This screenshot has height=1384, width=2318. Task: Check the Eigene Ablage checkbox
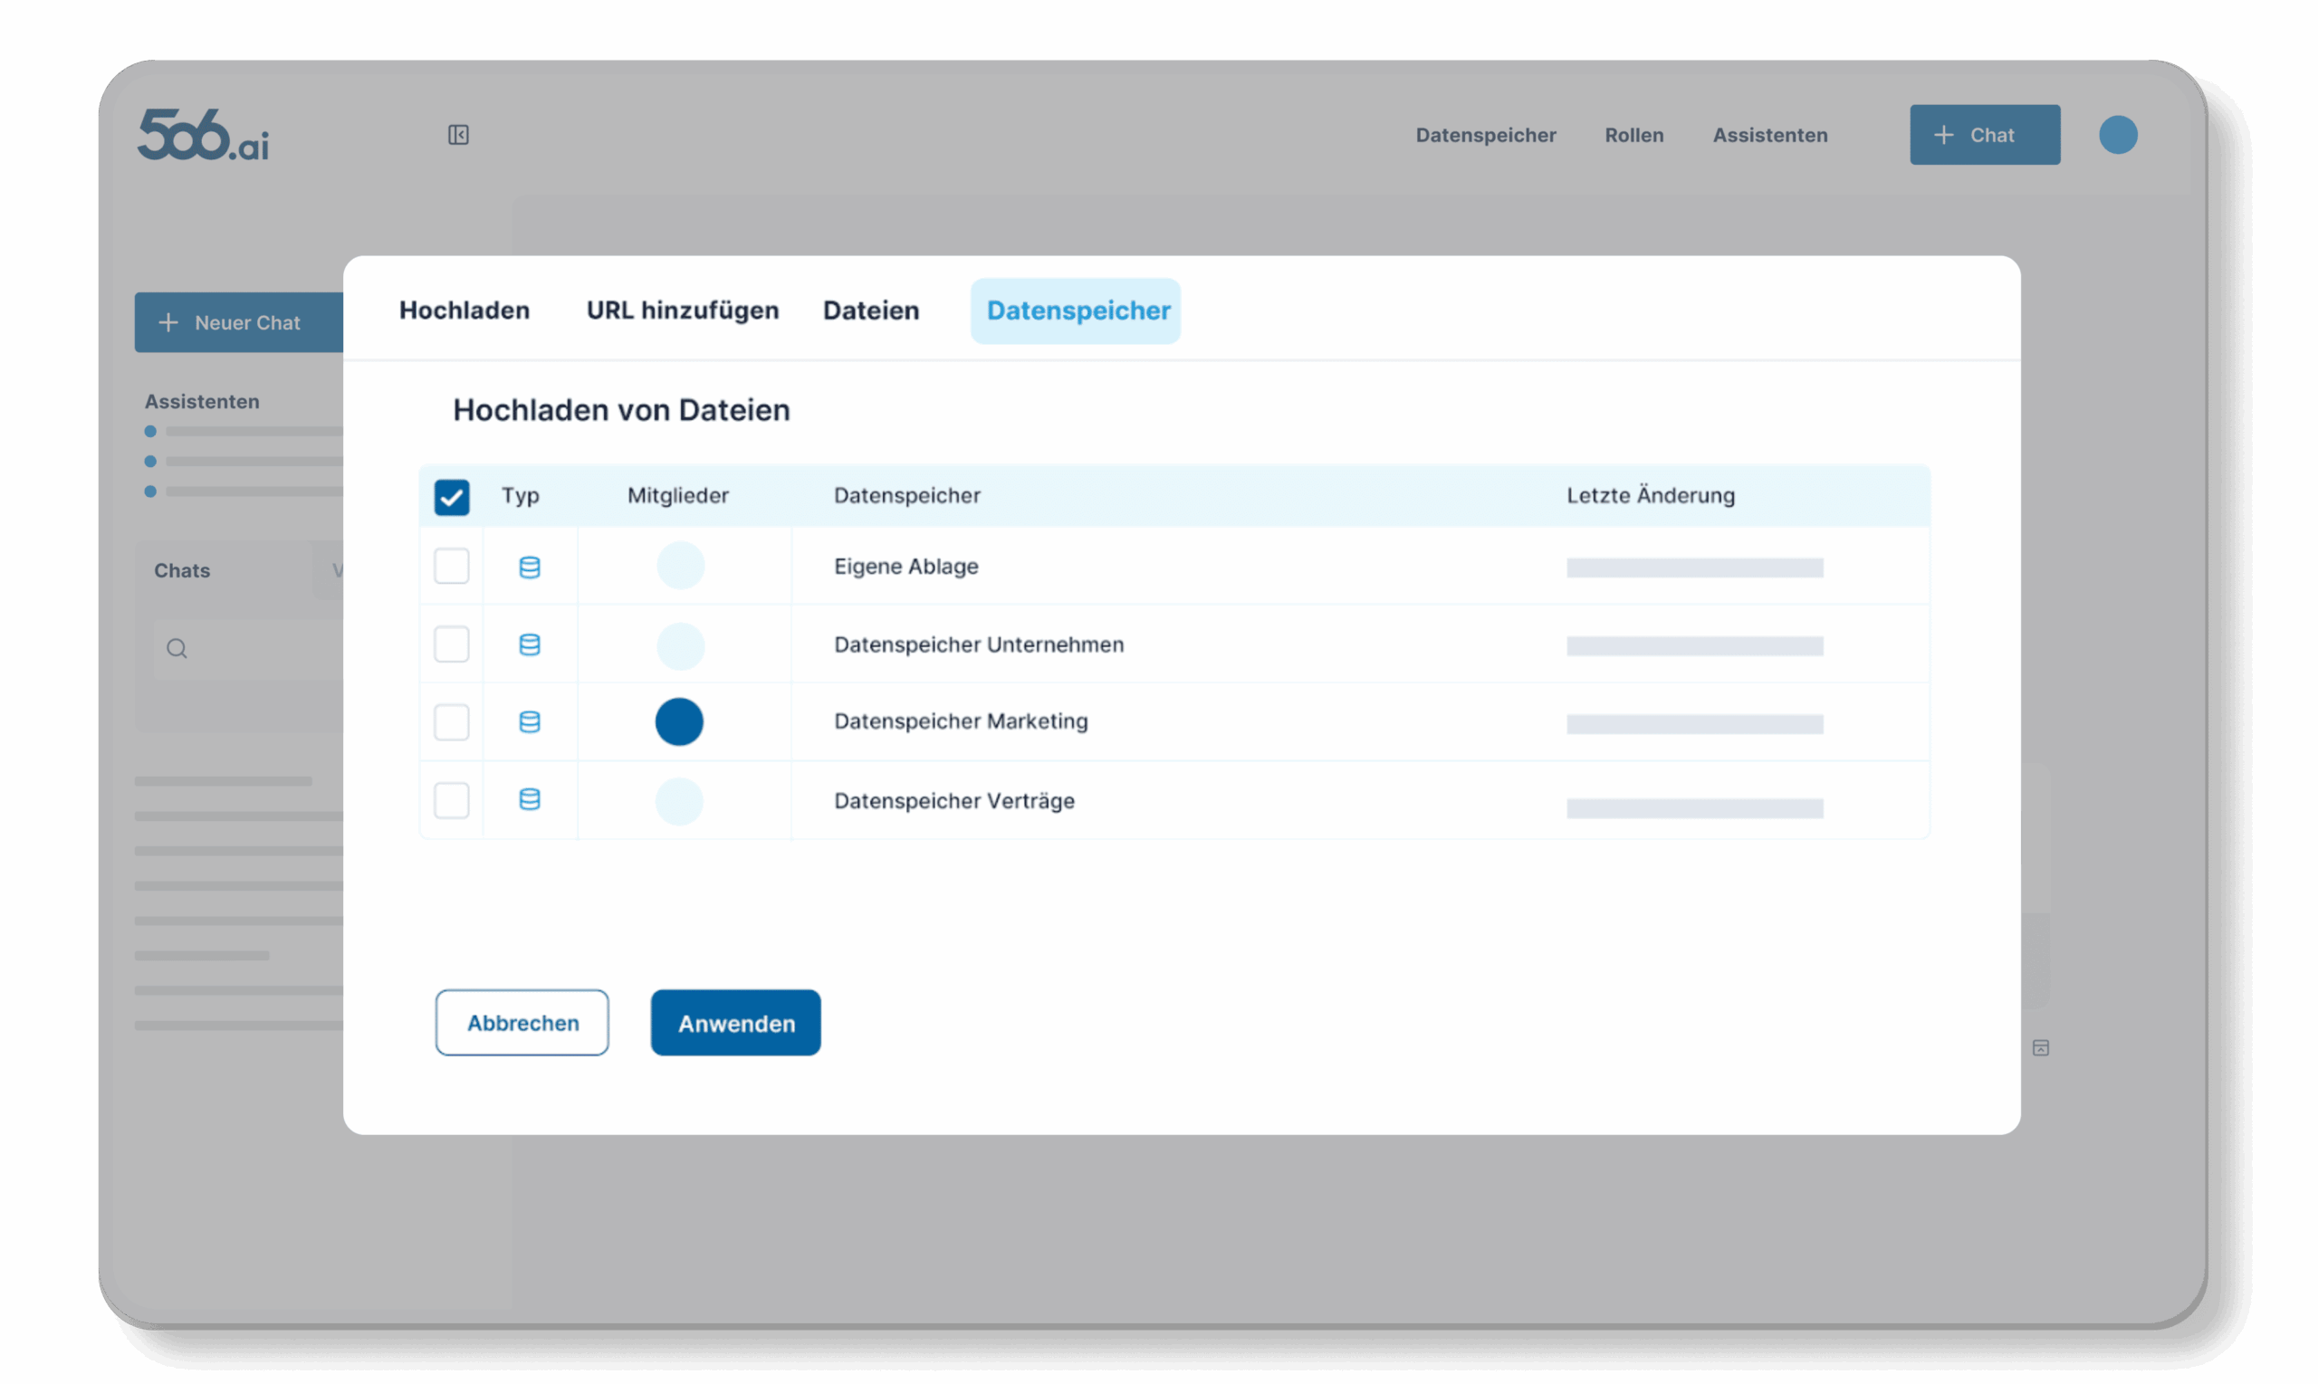click(x=452, y=566)
